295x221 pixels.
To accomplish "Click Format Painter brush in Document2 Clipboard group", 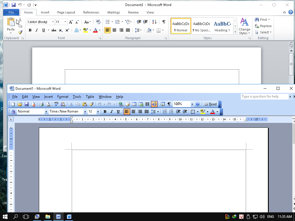I will click(x=20, y=32).
